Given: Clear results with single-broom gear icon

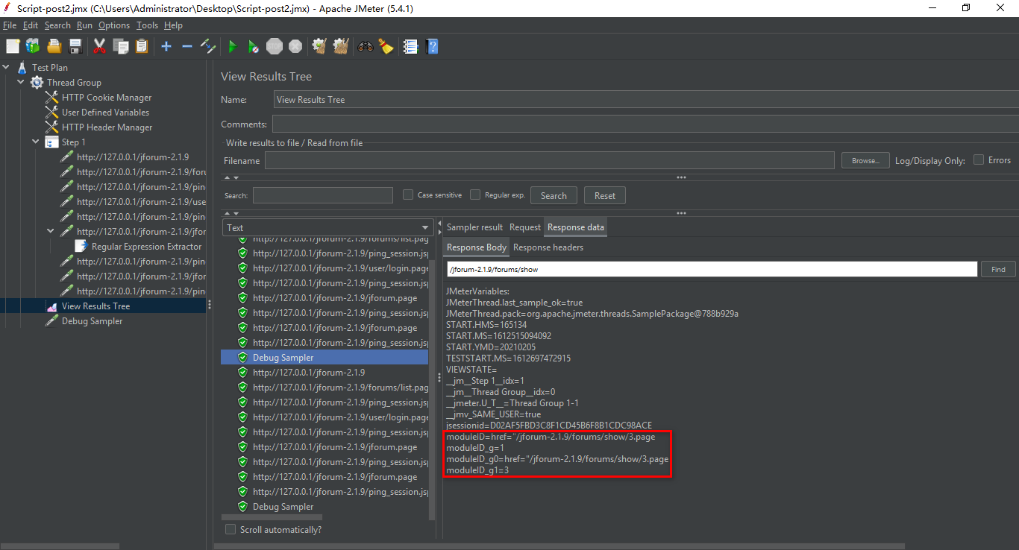Looking at the screenshot, I should [x=319, y=46].
